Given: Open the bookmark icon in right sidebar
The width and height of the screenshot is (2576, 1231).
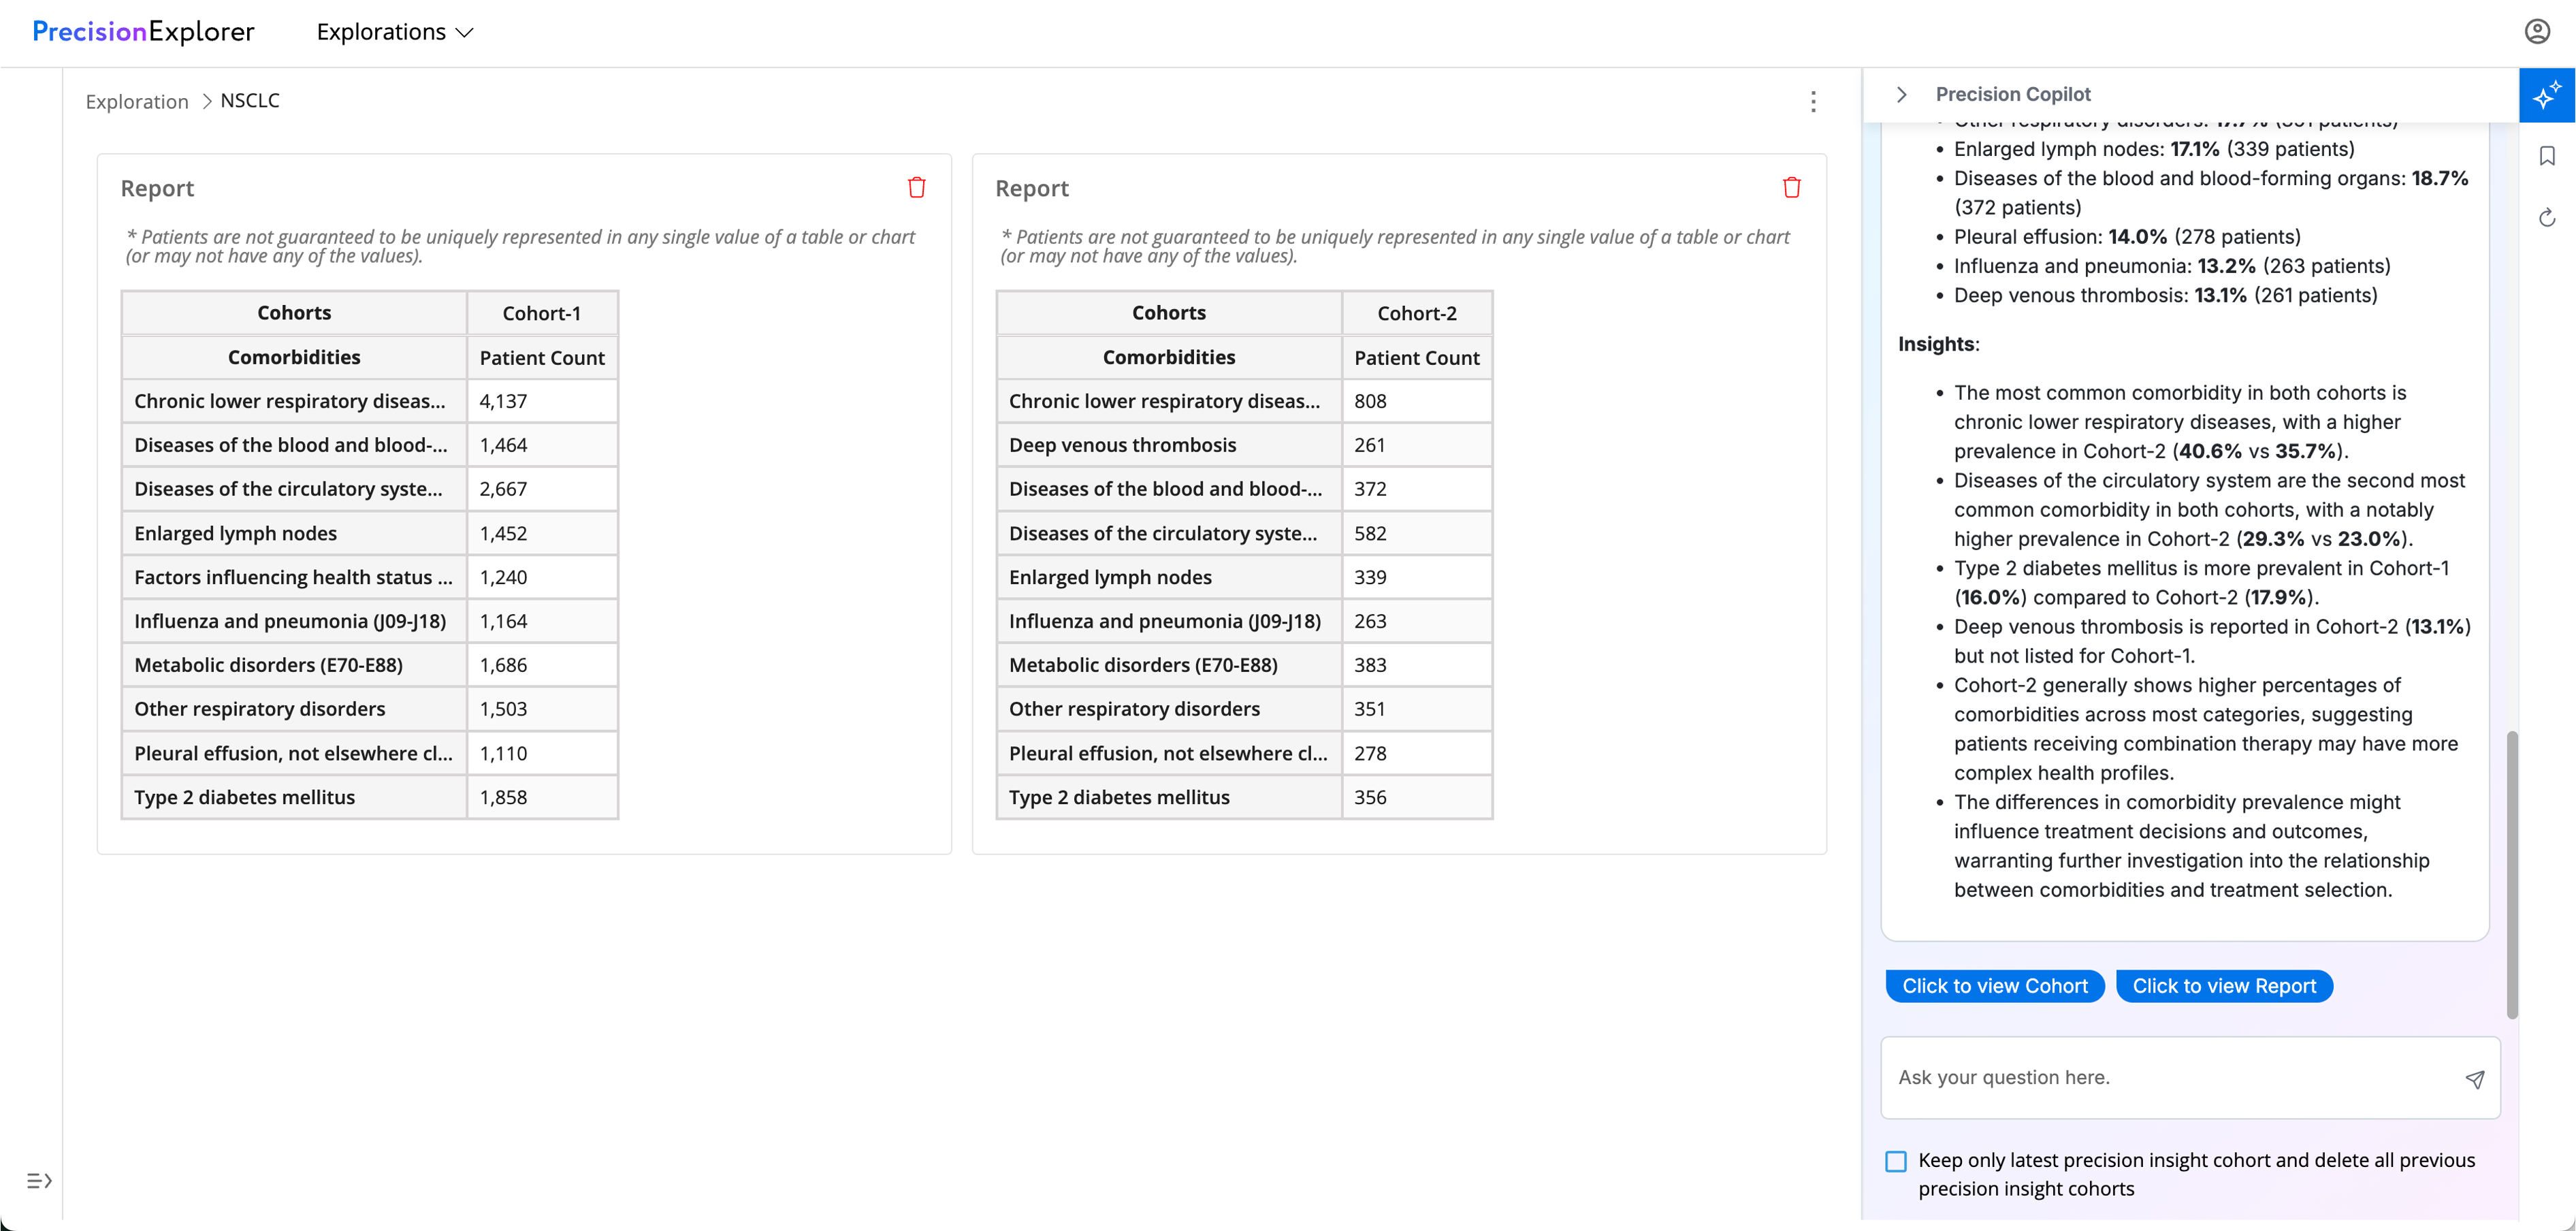Looking at the screenshot, I should [x=2546, y=156].
